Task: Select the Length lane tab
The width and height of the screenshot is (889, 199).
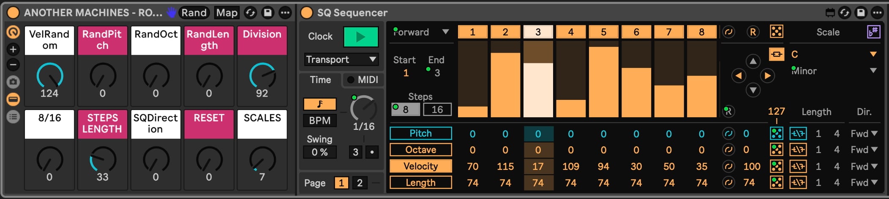Action: 421,183
